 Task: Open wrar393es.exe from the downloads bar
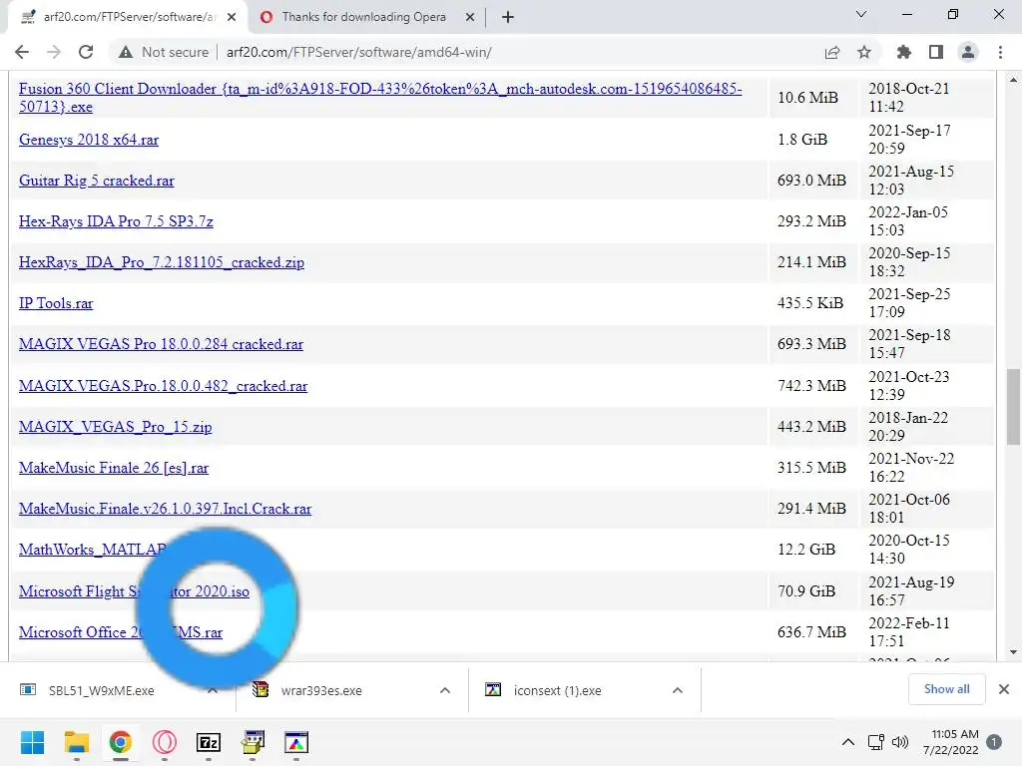click(x=321, y=690)
